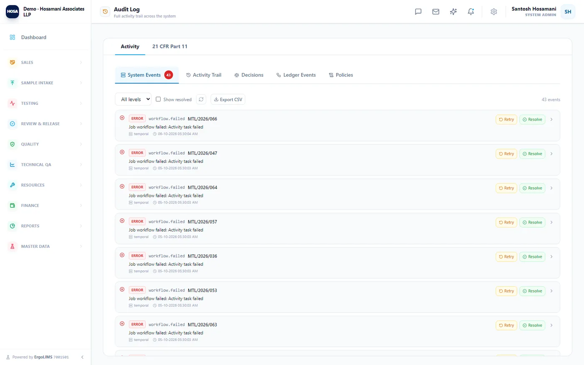584x365 pixels.
Task: Click the Audit Log history icon
Action: 105,12
